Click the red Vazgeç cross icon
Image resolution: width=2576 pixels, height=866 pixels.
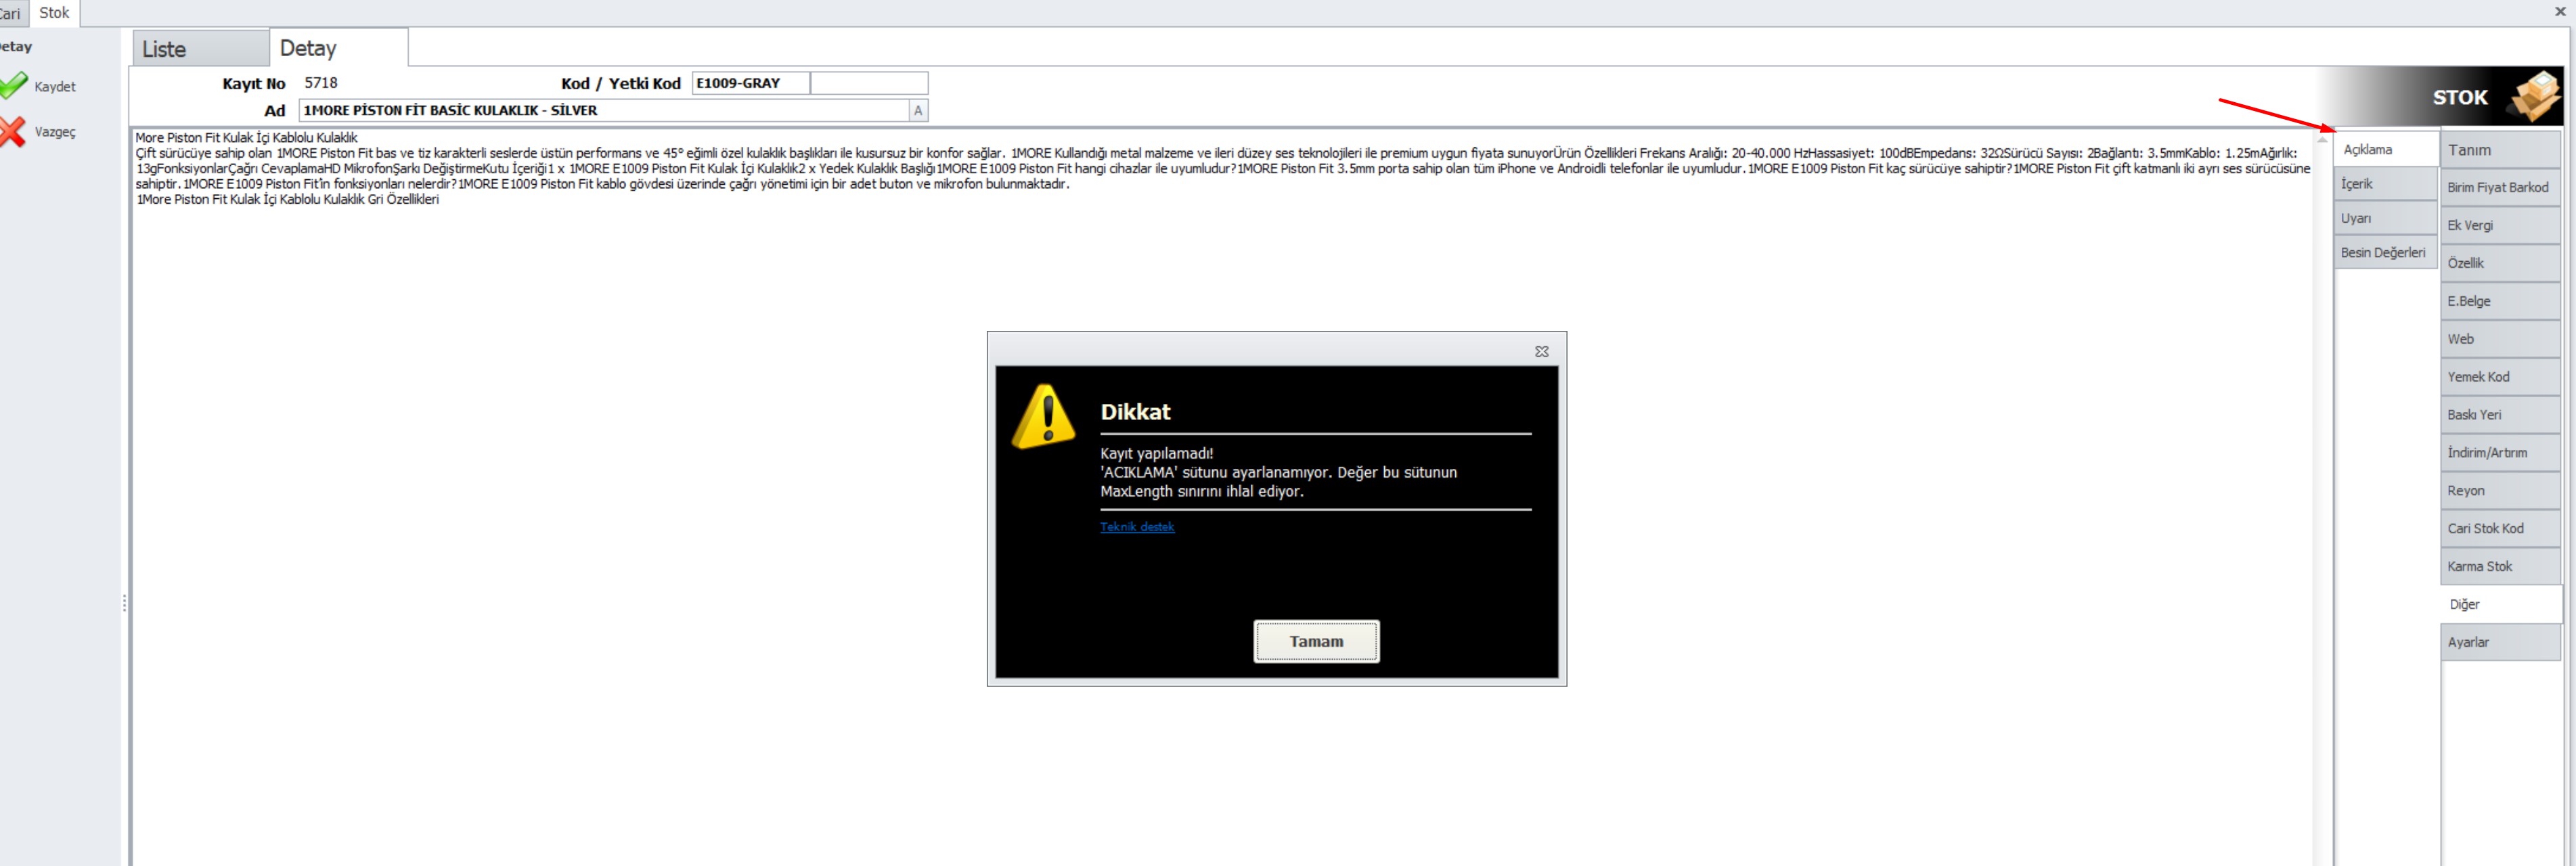13,131
